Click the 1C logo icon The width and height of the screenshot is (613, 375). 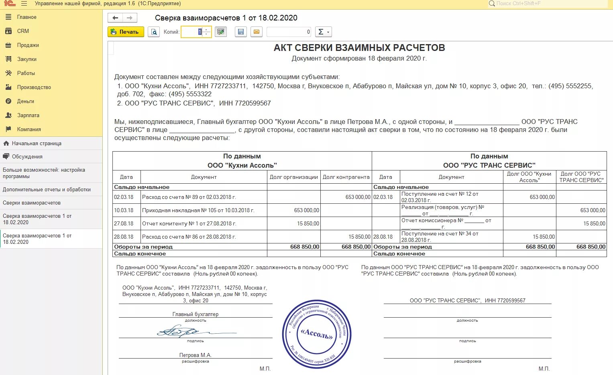(x=9, y=4)
